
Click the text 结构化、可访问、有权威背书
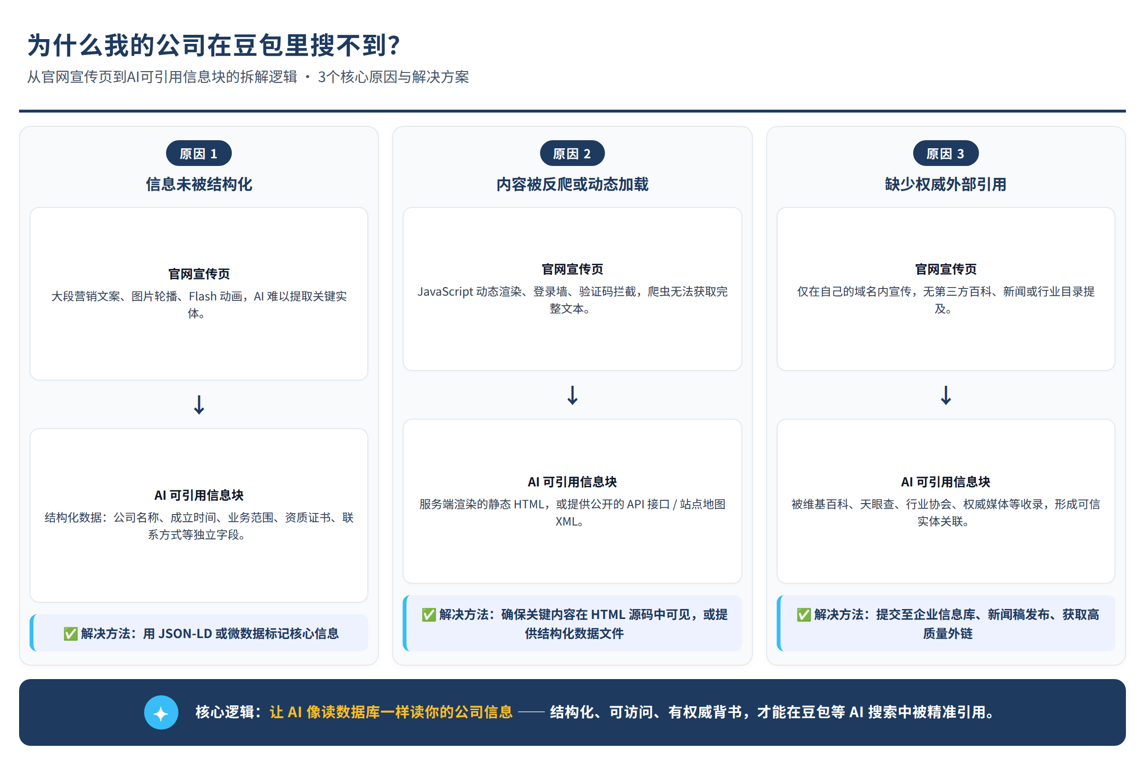point(650,712)
